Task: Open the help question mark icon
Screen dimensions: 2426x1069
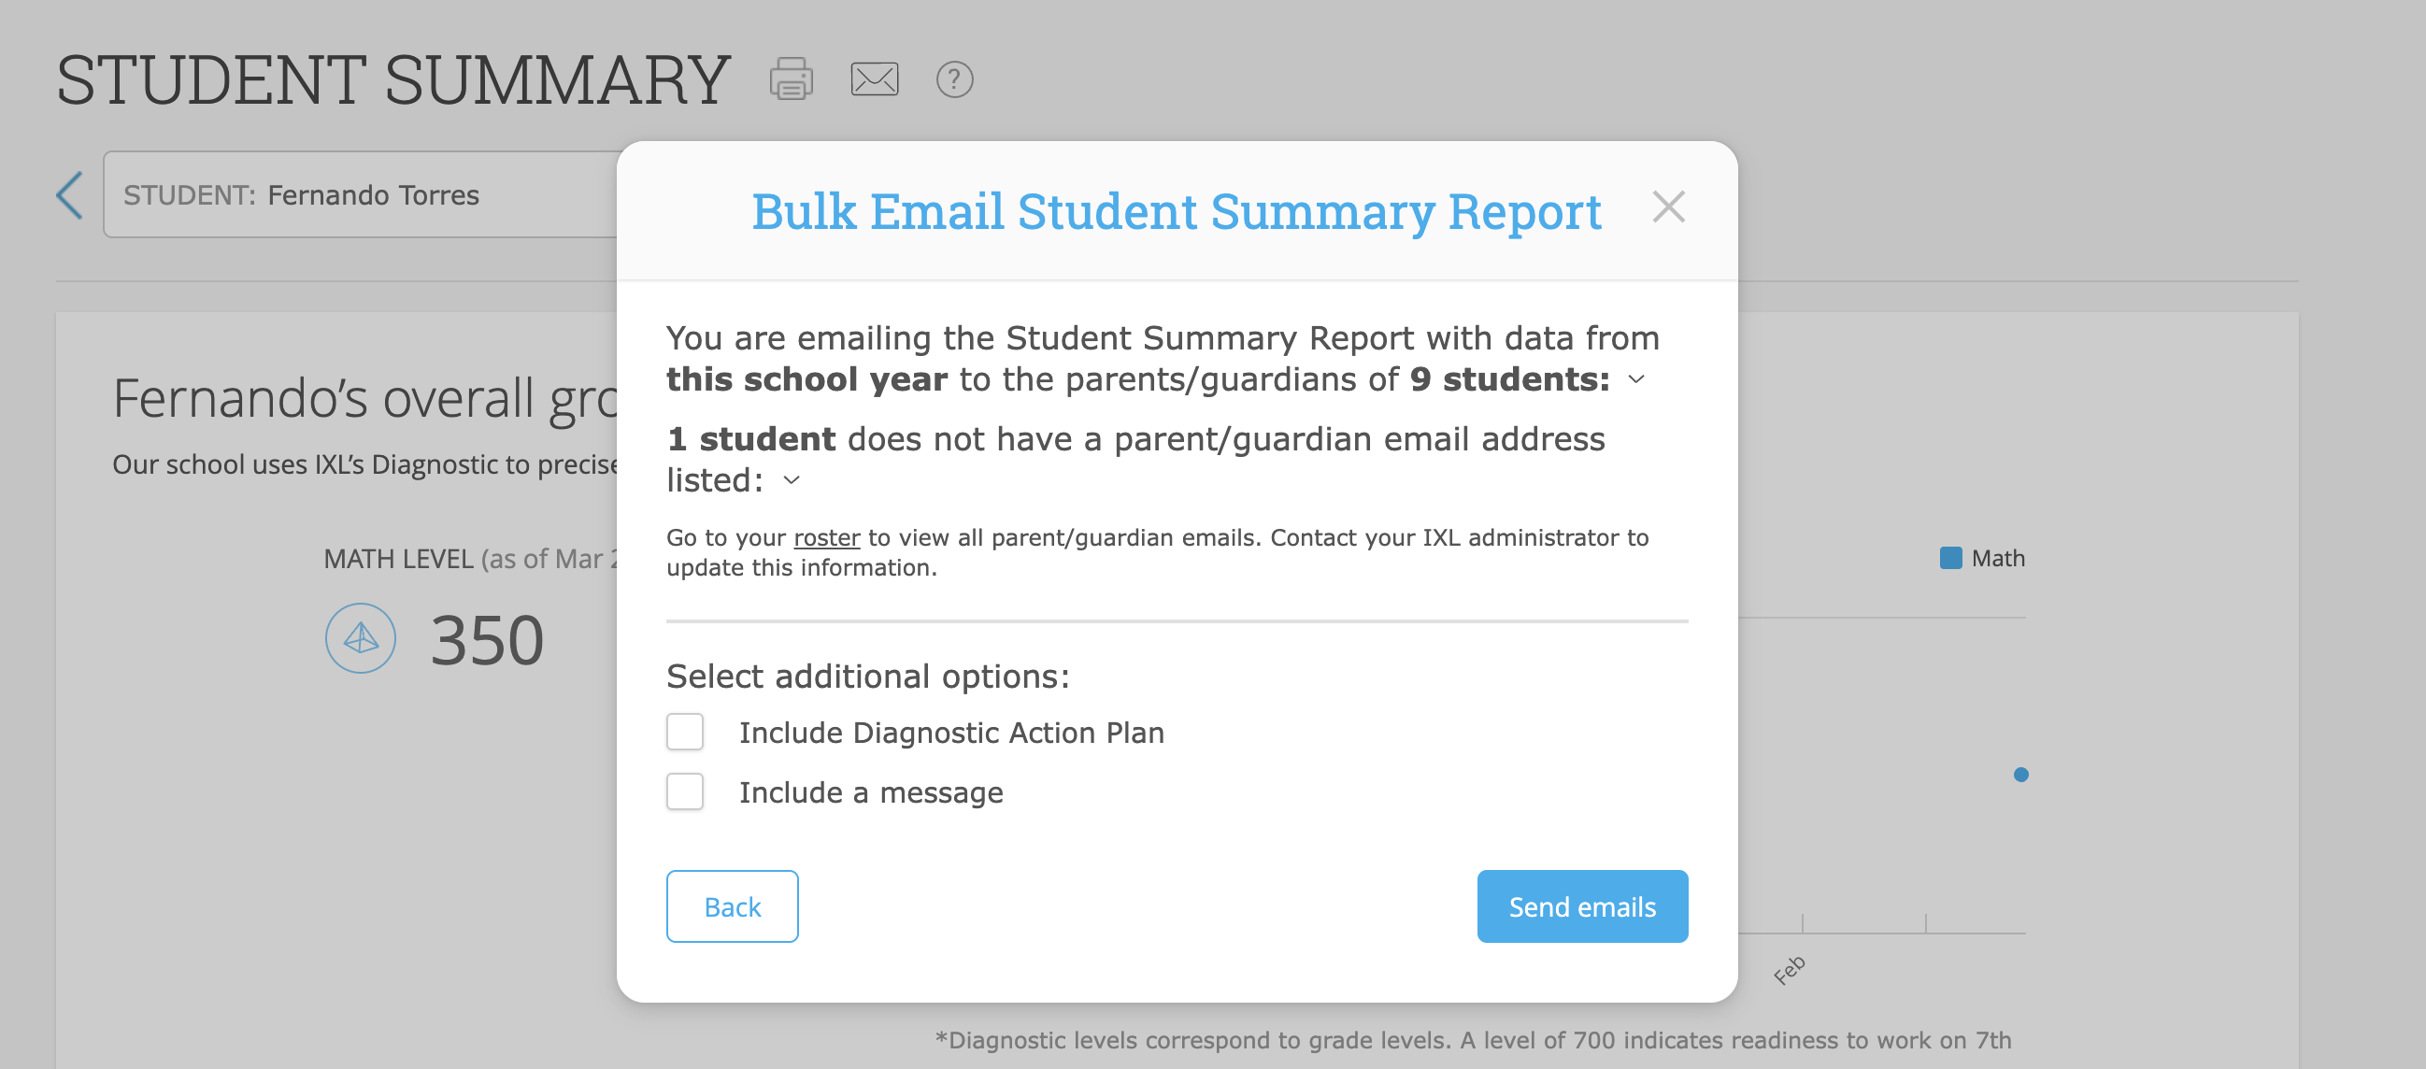Action: tap(954, 80)
